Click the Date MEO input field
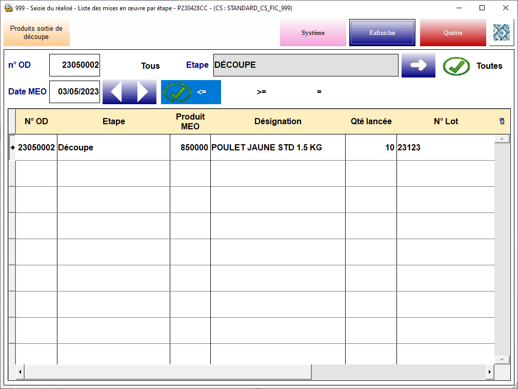 [x=75, y=92]
